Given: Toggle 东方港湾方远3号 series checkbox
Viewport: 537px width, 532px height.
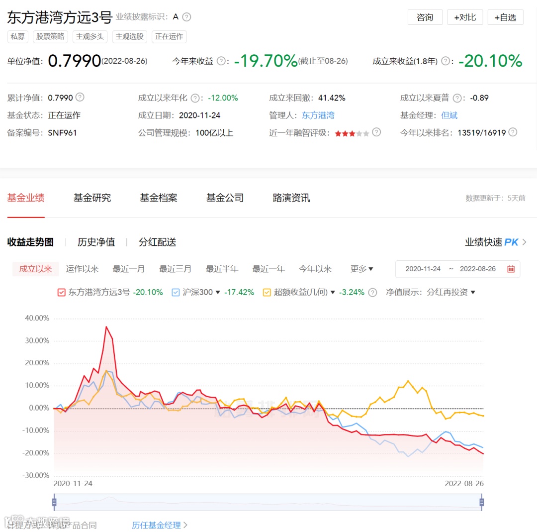Looking at the screenshot, I should click(61, 293).
